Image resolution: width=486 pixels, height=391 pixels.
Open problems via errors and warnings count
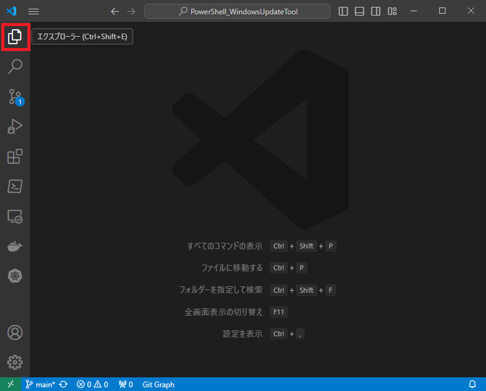pos(92,385)
